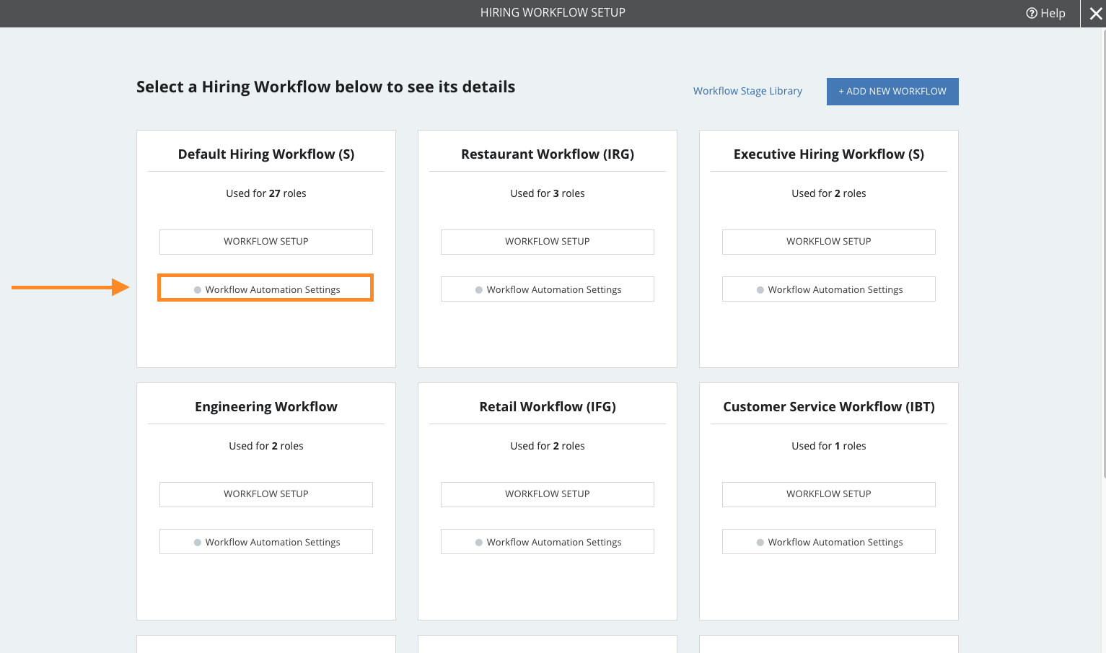Open Workflow Setup for Restaurant Workflow (IRG)
The image size is (1106, 653).
click(548, 242)
